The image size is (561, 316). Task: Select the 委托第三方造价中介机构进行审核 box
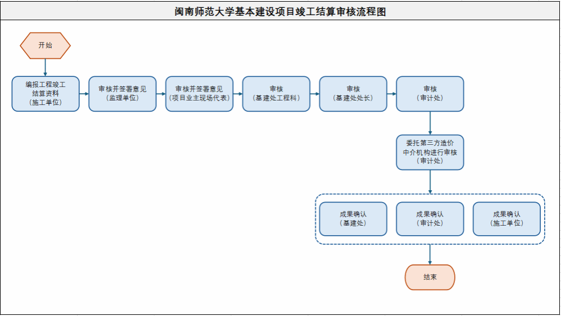430,152
